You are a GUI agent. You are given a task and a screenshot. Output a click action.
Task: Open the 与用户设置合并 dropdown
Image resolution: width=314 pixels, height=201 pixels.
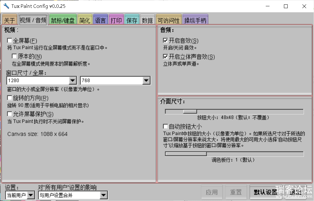[x=73, y=195]
